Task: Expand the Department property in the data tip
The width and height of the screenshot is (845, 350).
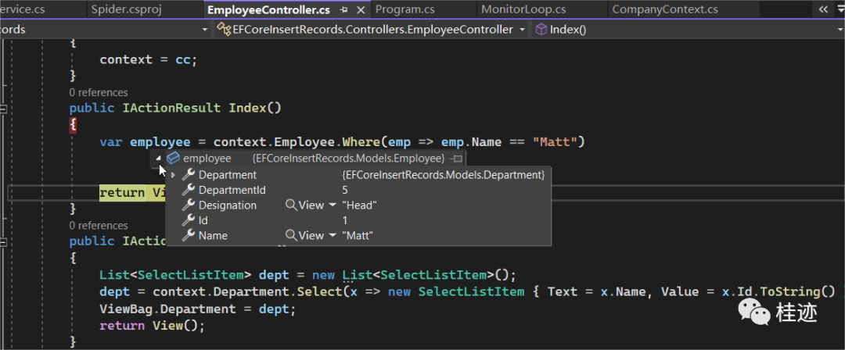Action: click(x=173, y=175)
